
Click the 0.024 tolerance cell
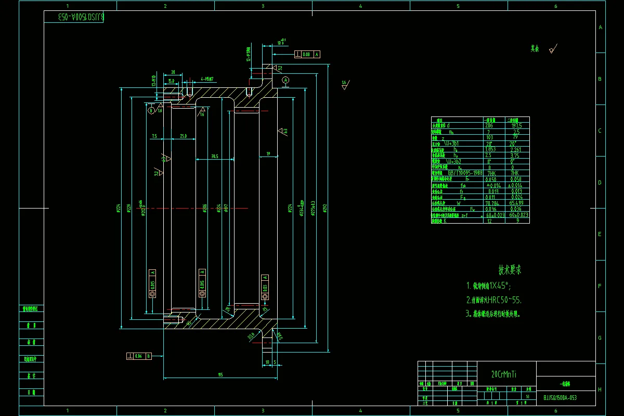(516, 197)
